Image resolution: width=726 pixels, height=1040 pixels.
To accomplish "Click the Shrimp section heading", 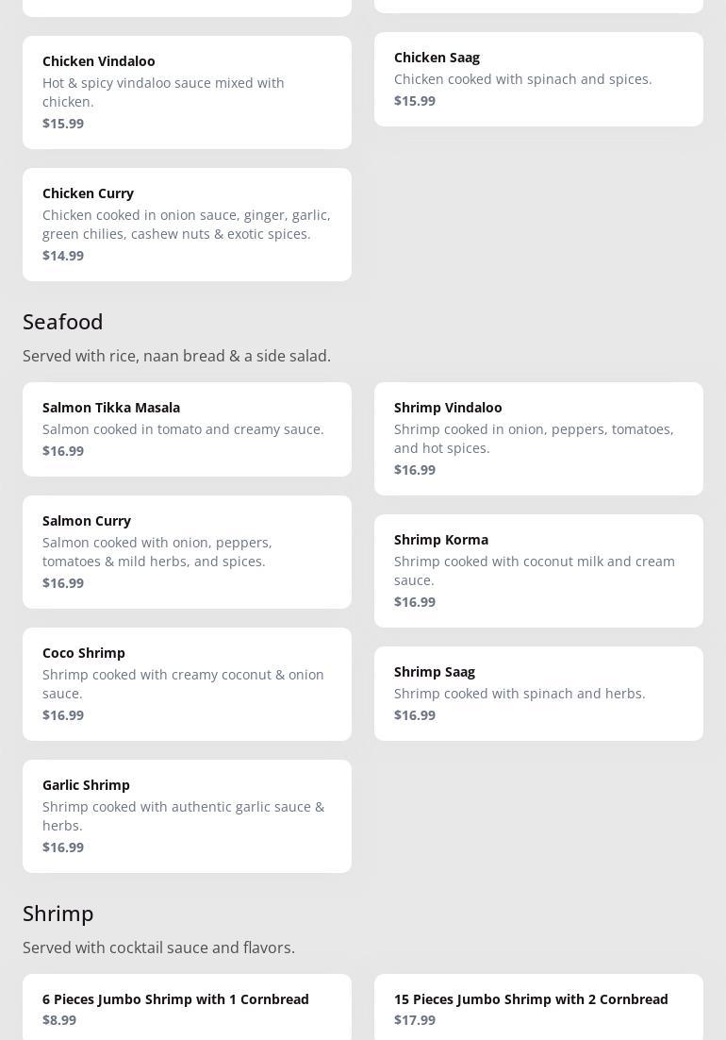I will point(58,914).
